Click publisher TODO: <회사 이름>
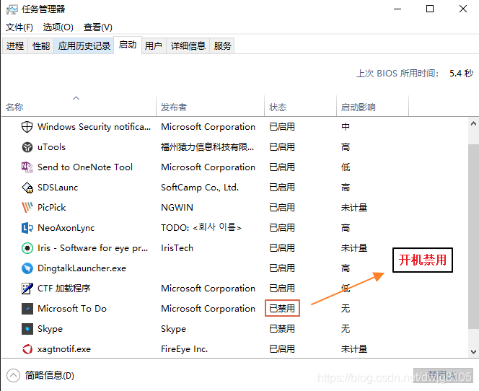479x391 pixels. tap(201, 227)
